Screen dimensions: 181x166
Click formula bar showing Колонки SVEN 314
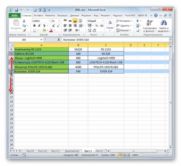click(x=116, y=40)
